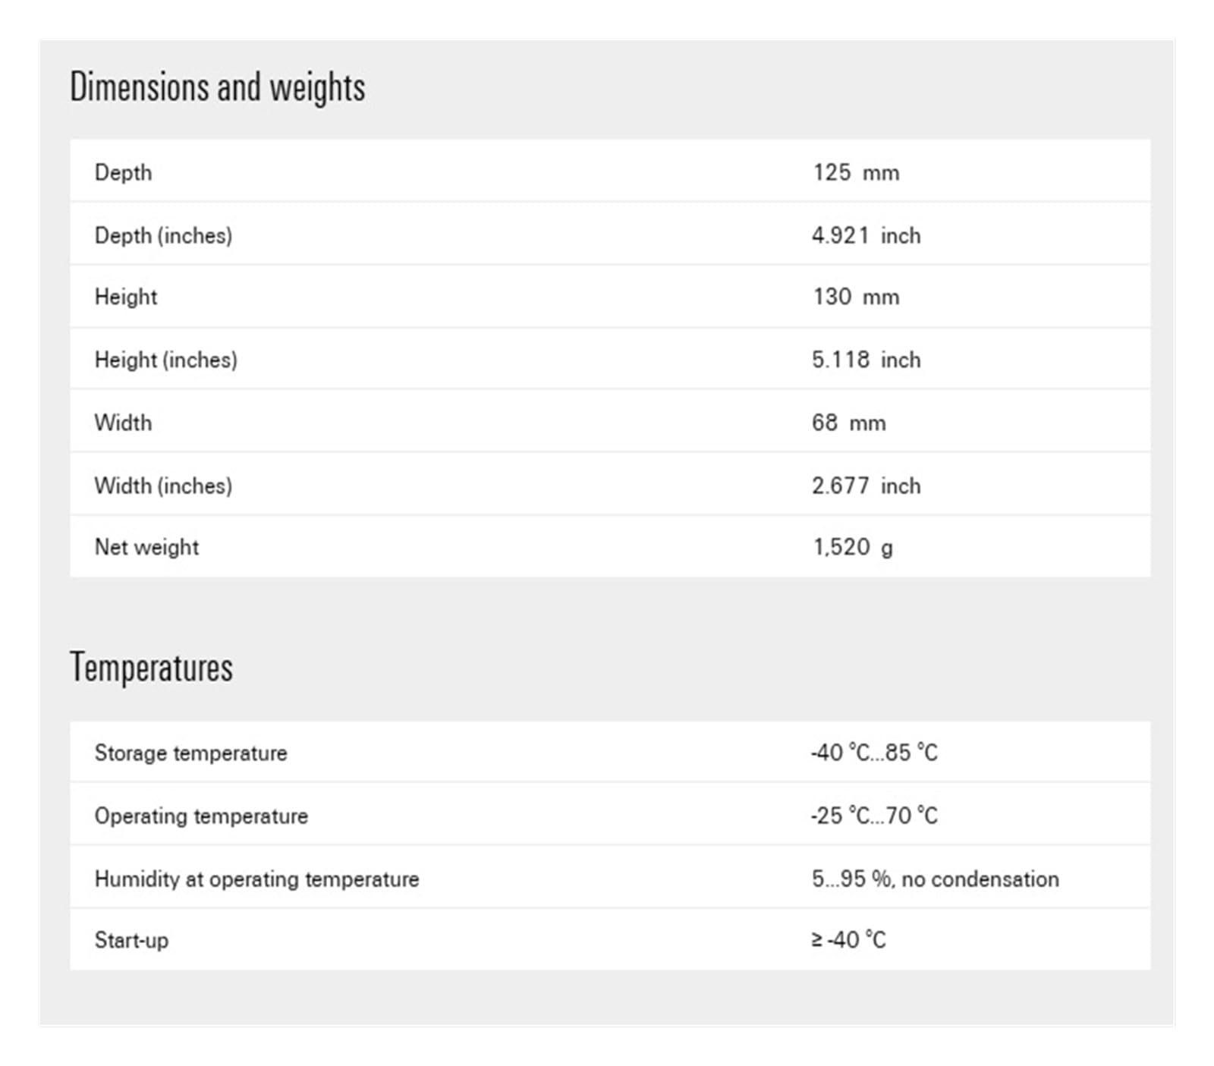This screenshot has width=1214, height=1066.
Task: Click the Height (inches) label
Action: tap(165, 360)
